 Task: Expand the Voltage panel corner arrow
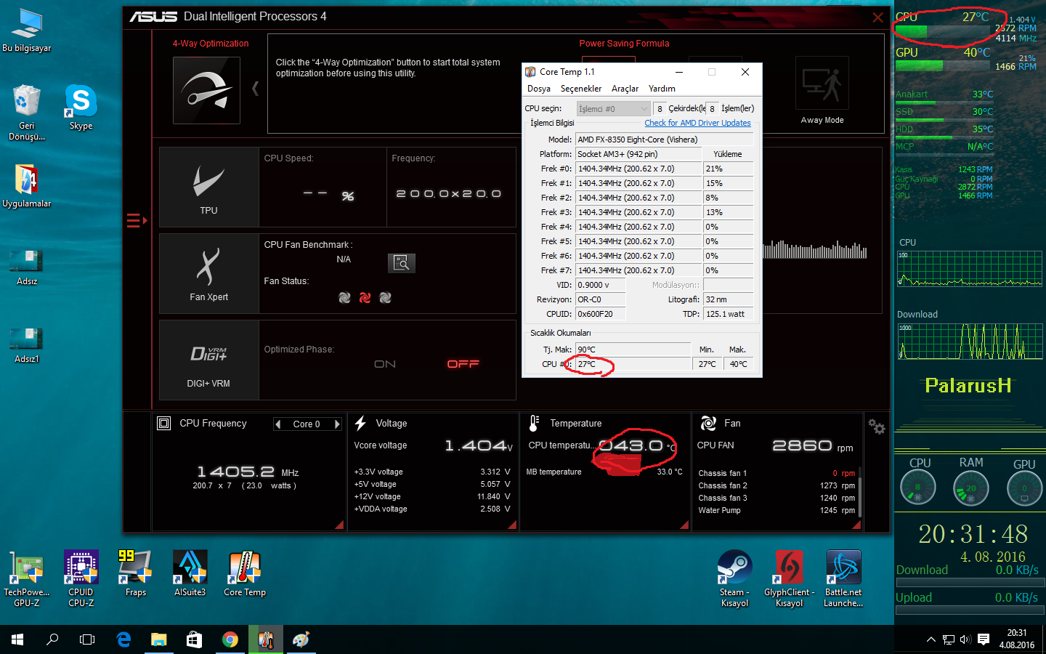click(512, 524)
